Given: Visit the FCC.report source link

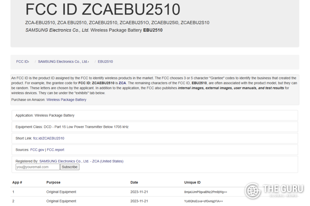Looking at the screenshot, I should tap(55, 150).
